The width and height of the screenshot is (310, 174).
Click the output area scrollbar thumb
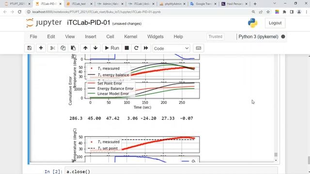pyautogui.click(x=276, y=155)
